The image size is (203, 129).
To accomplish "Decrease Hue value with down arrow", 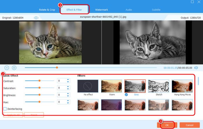I will click(x=68, y=103).
